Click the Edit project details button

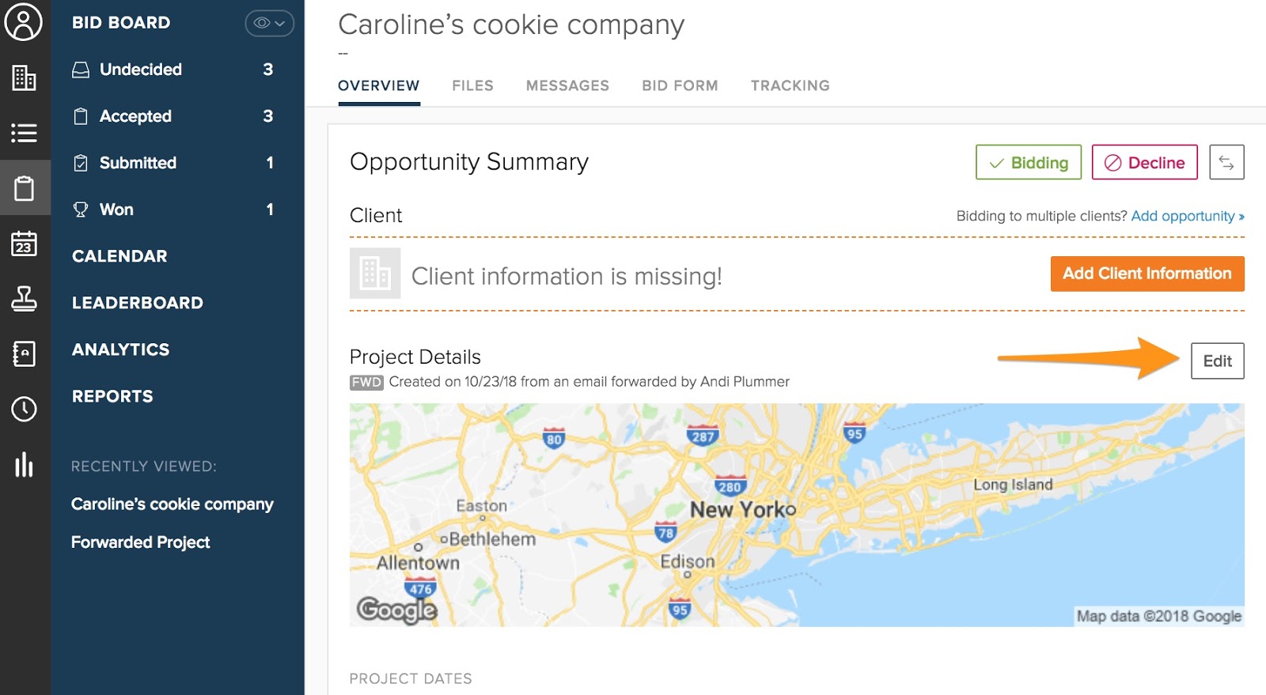tap(1217, 361)
